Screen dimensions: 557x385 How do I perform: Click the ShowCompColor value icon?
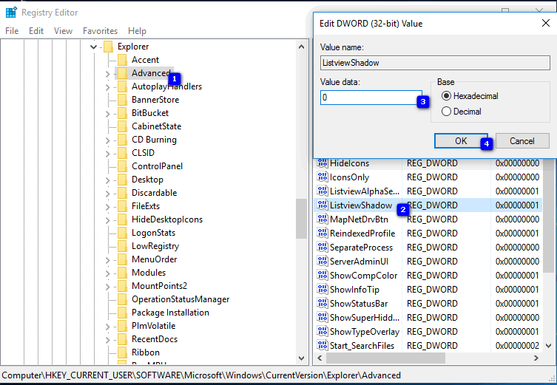pos(323,275)
